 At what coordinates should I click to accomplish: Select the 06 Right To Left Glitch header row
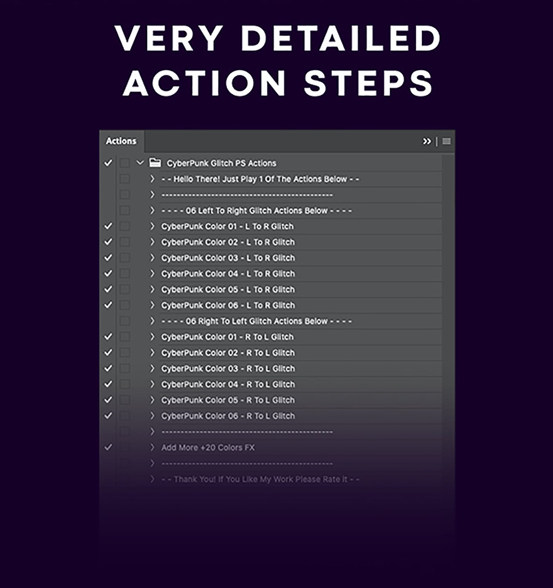tap(257, 321)
